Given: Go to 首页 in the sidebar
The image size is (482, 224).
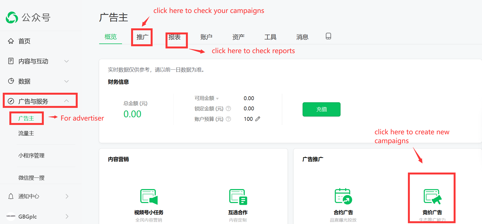Looking at the screenshot, I should click(x=24, y=41).
